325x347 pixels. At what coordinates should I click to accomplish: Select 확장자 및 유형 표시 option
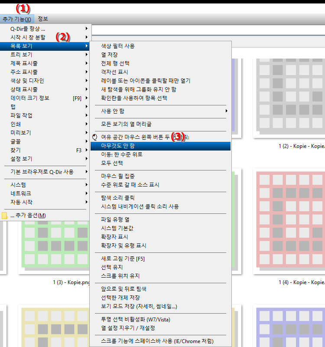click(x=160, y=246)
